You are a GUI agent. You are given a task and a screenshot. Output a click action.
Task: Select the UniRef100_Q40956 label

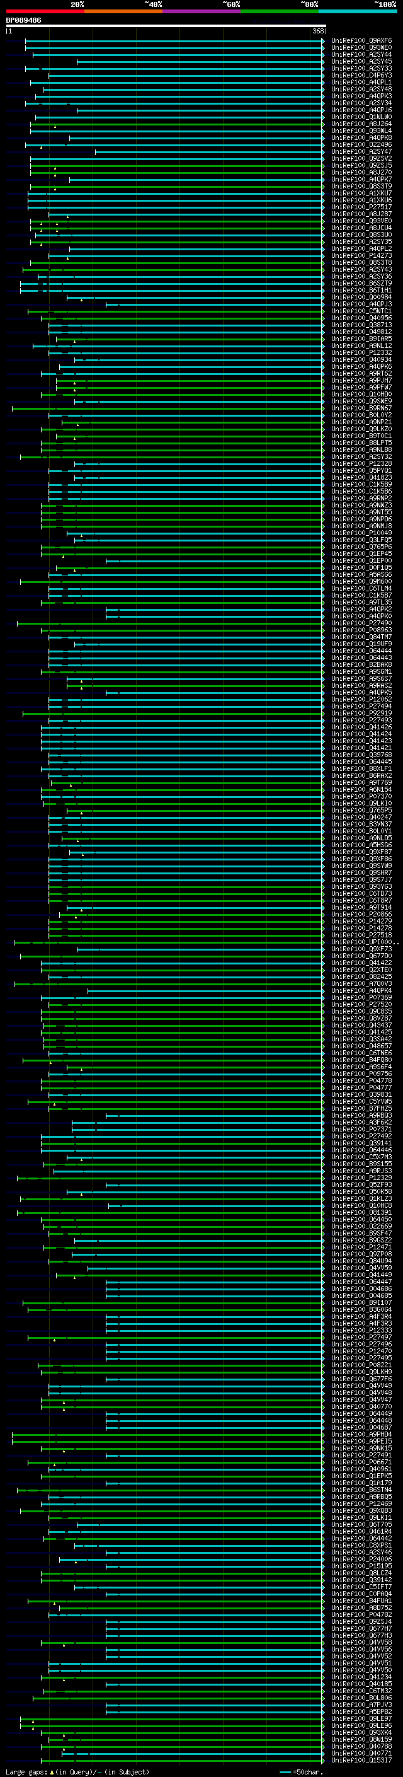tap(361, 318)
